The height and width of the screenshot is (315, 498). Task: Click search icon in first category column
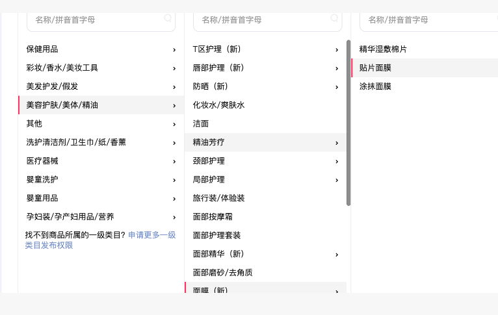(x=168, y=19)
